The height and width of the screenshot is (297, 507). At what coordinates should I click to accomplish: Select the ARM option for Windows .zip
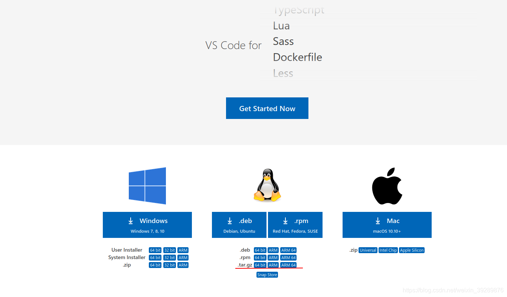[x=183, y=265]
